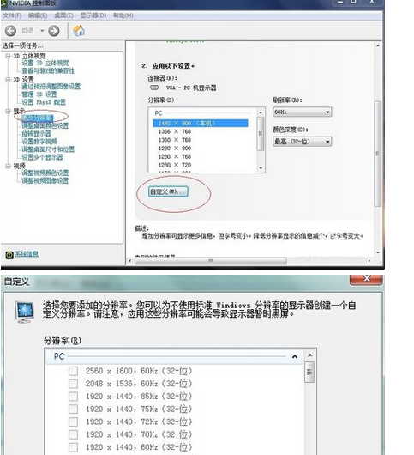Image resolution: width=414 pixels, height=455 pixels.
Task: Select resolution 1366 × 768
Action: coord(175,131)
